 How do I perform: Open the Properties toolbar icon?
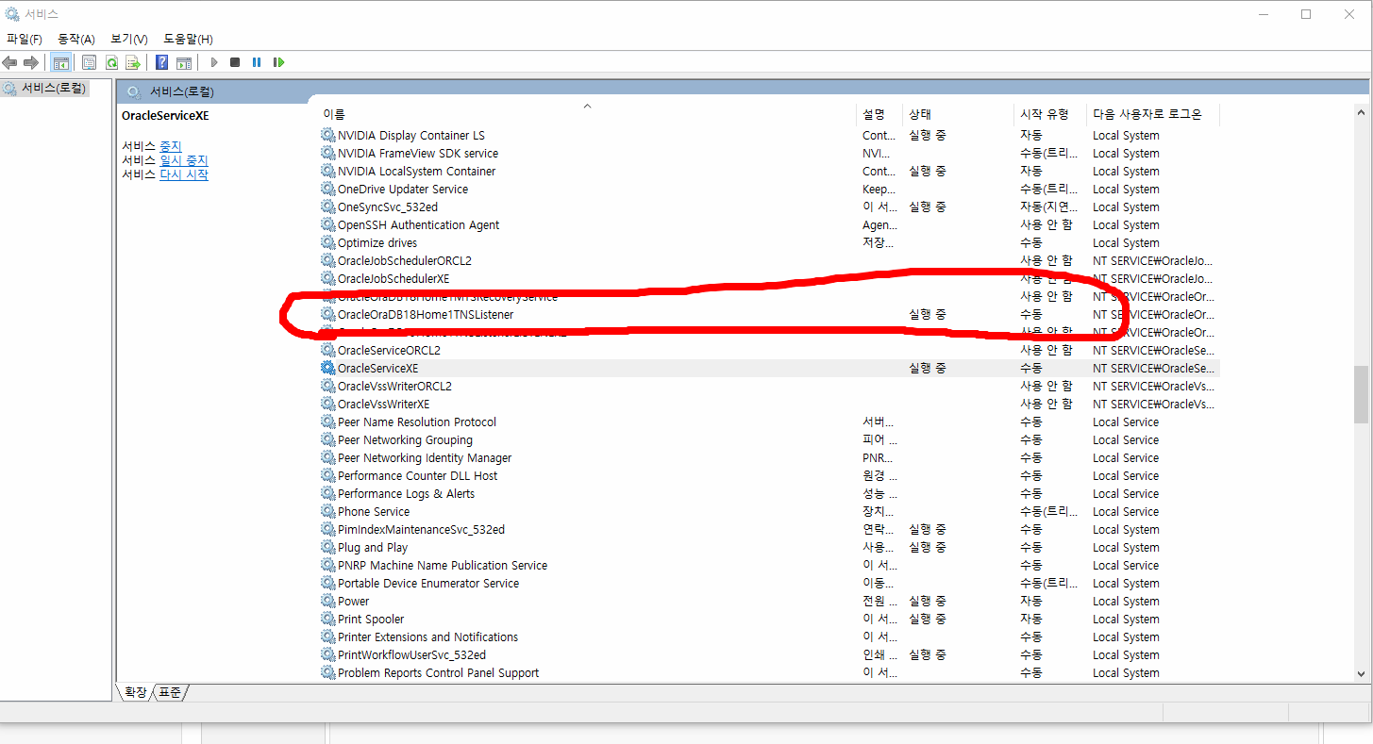pyautogui.click(x=90, y=62)
